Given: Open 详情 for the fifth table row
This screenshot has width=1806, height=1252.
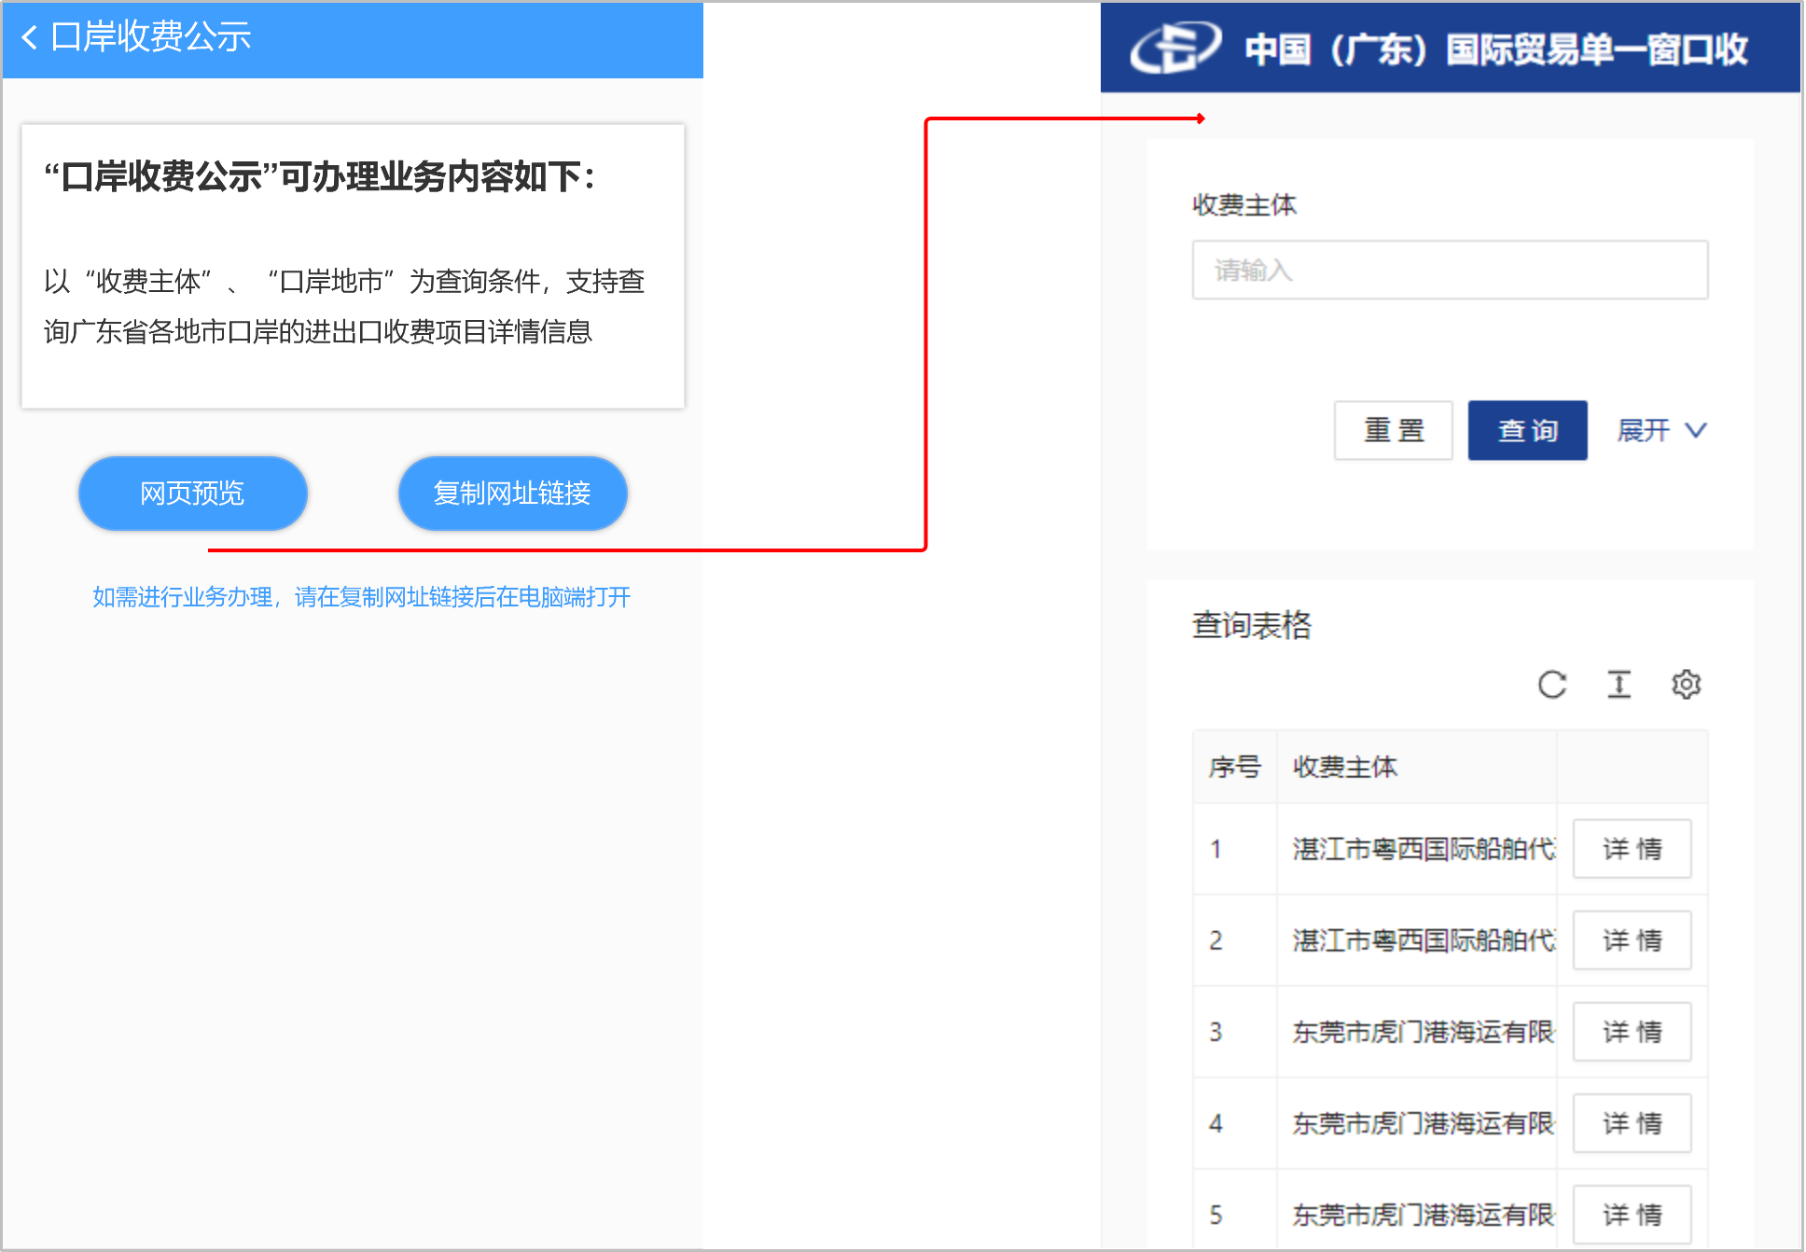Looking at the screenshot, I should click(1632, 1213).
